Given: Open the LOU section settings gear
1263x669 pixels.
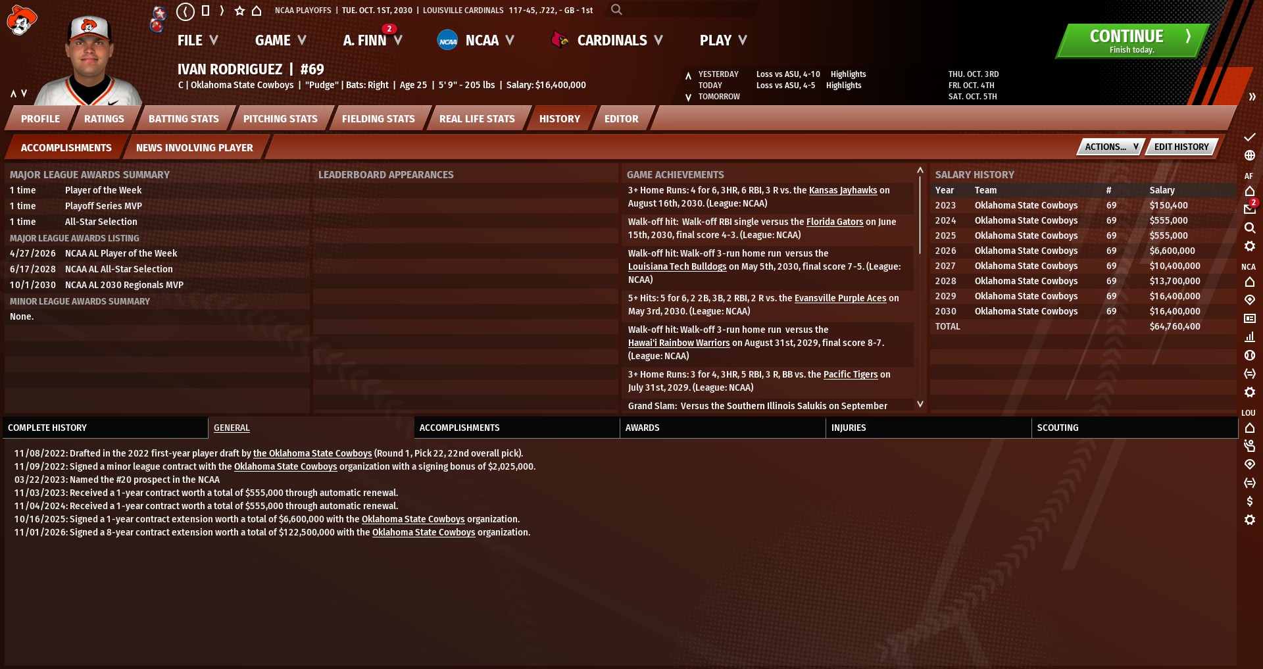Looking at the screenshot, I should coord(1250,520).
